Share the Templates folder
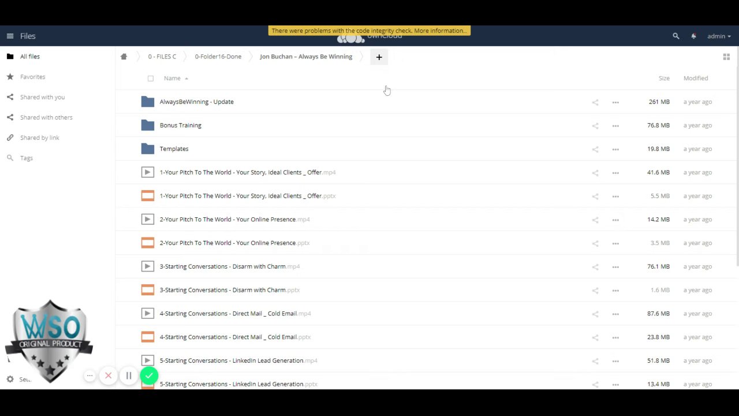Viewport: 739px width, 416px height. point(595,149)
